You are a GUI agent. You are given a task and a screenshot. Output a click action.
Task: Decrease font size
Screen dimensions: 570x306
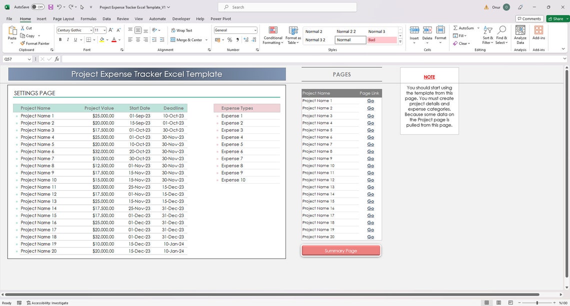(118, 30)
